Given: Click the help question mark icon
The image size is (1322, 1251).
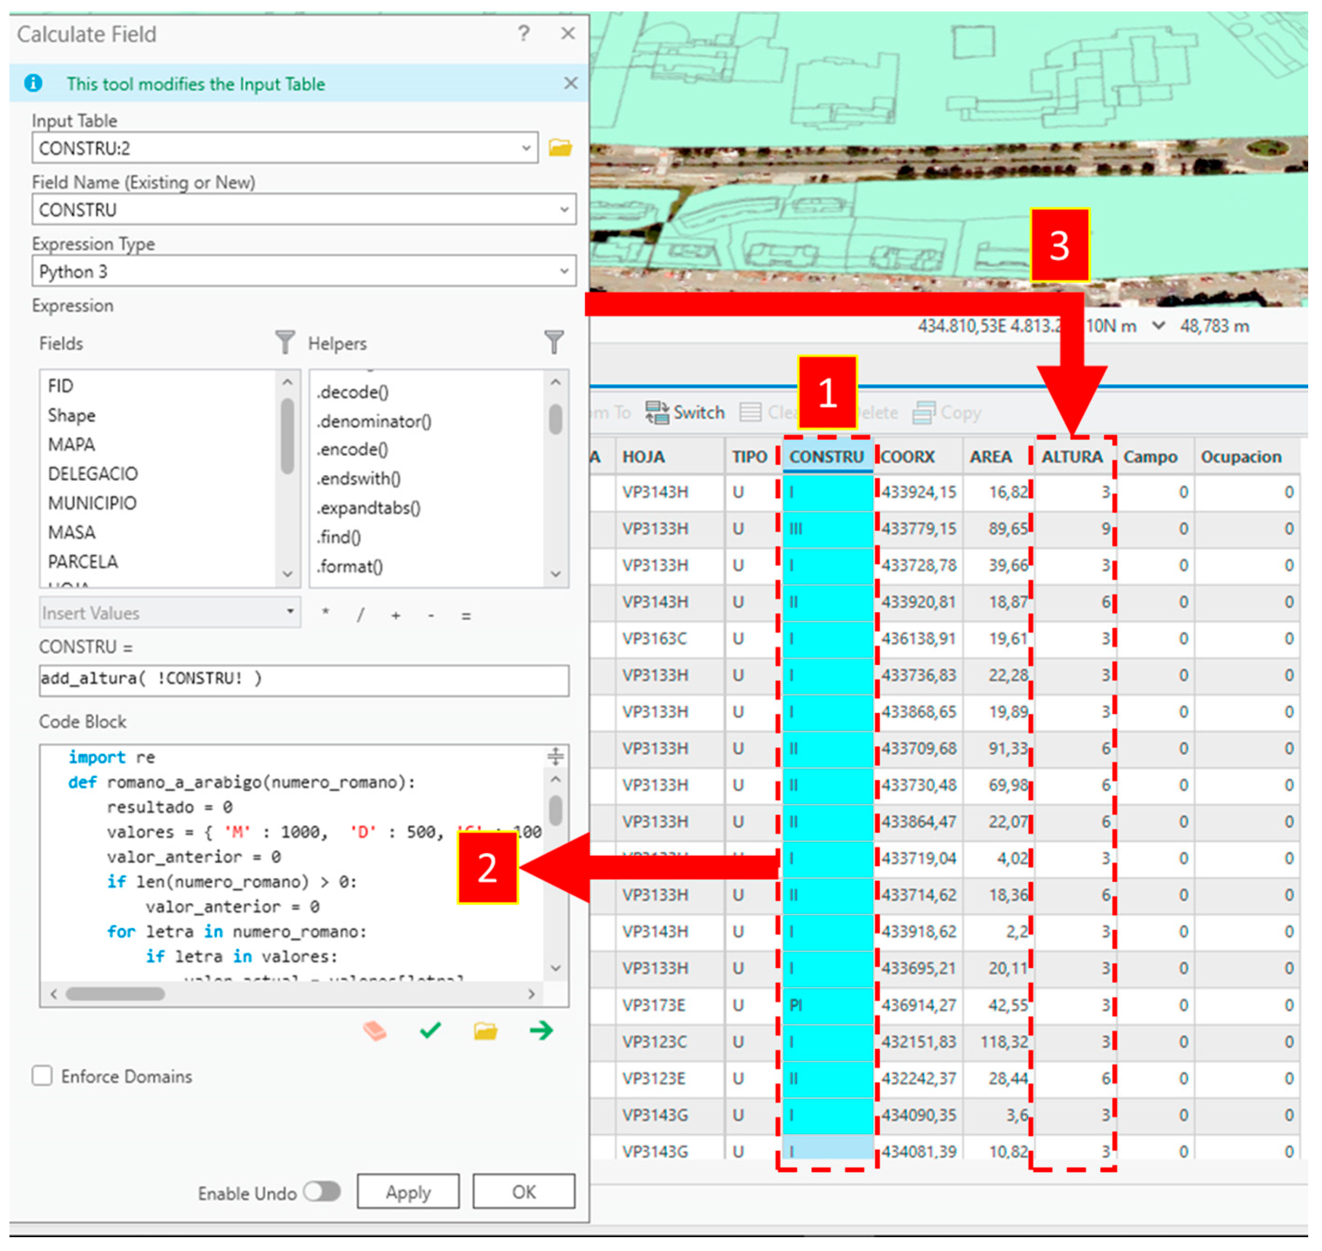Looking at the screenshot, I should (x=524, y=33).
